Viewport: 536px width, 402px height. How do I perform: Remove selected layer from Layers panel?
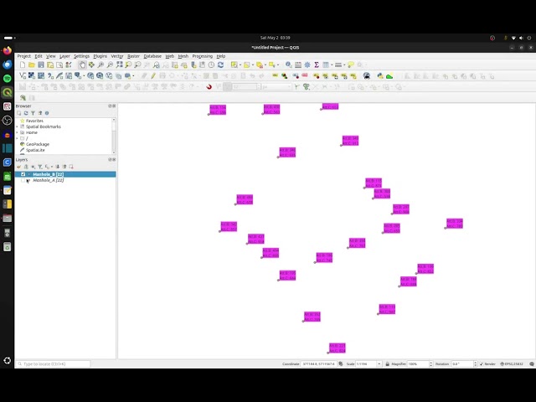(x=71, y=167)
